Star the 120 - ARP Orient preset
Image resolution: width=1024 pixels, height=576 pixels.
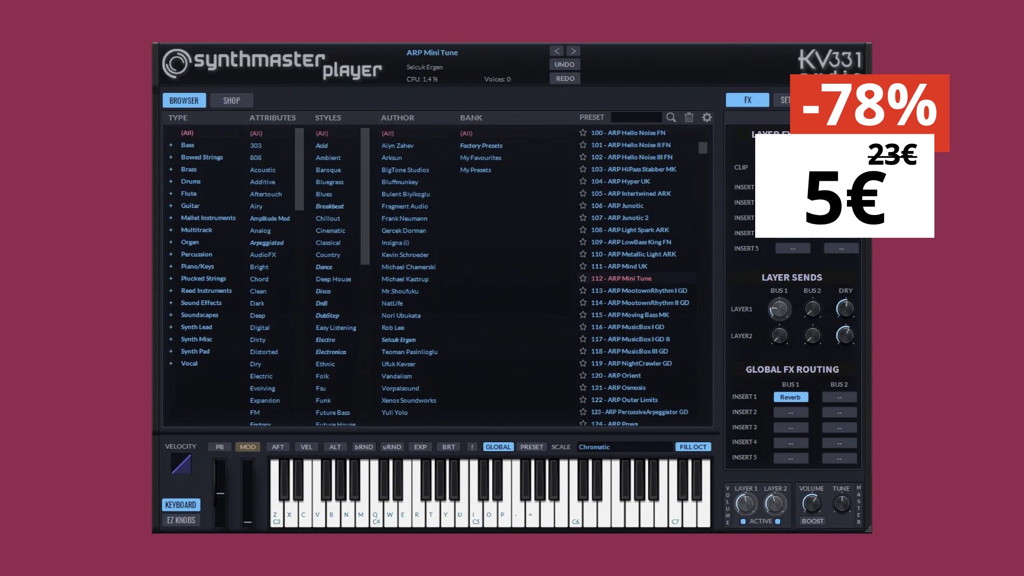point(583,375)
